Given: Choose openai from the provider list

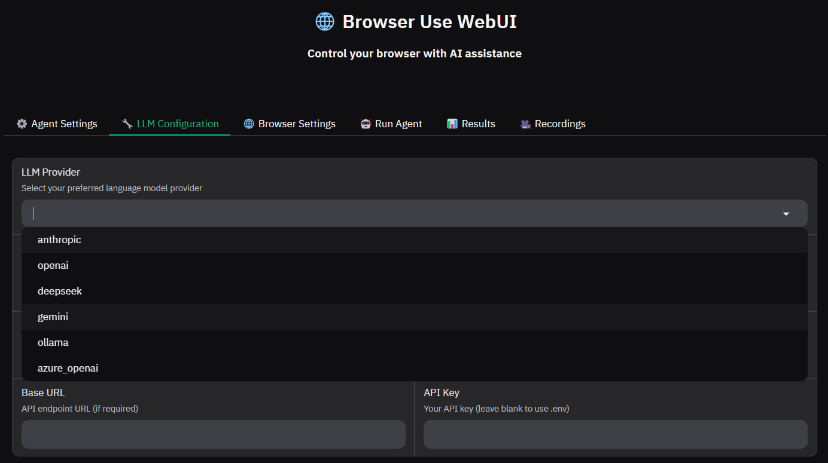Looking at the screenshot, I should point(415,265).
